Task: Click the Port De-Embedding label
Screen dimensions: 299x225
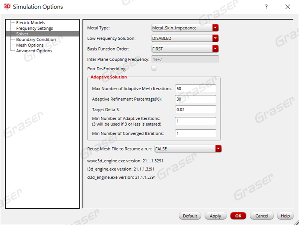Action: [107, 69]
